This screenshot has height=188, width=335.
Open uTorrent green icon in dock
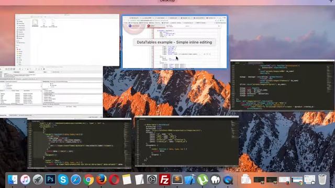[203, 180]
